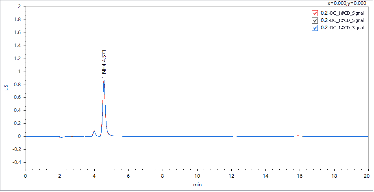Toggle the red-checked 0.2 -DC_1#CD_Signal trace
The image size is (374, 192).
315,13
